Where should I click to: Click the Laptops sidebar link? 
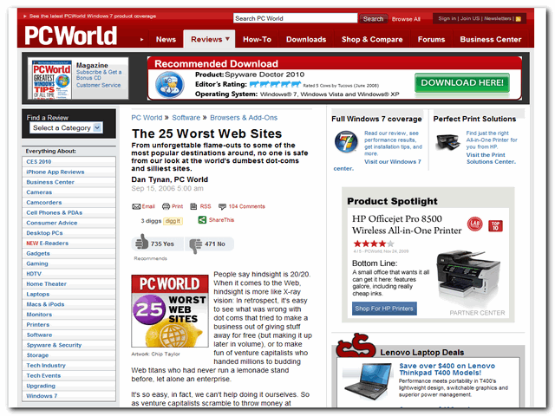point(38,295)
